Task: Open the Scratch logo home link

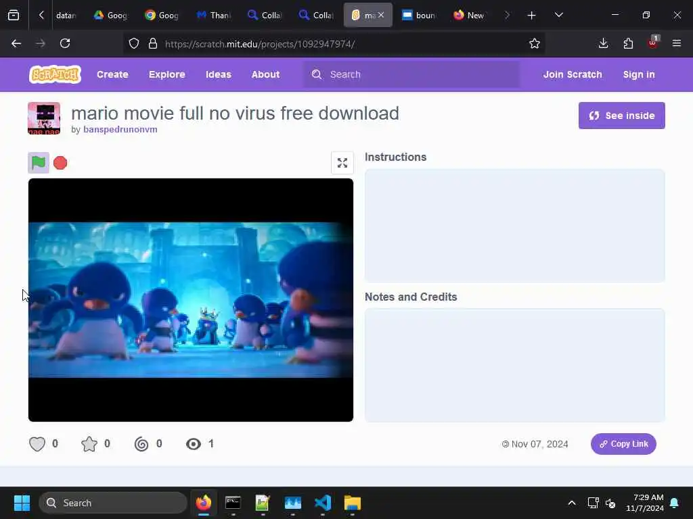Action: (55, 74)
